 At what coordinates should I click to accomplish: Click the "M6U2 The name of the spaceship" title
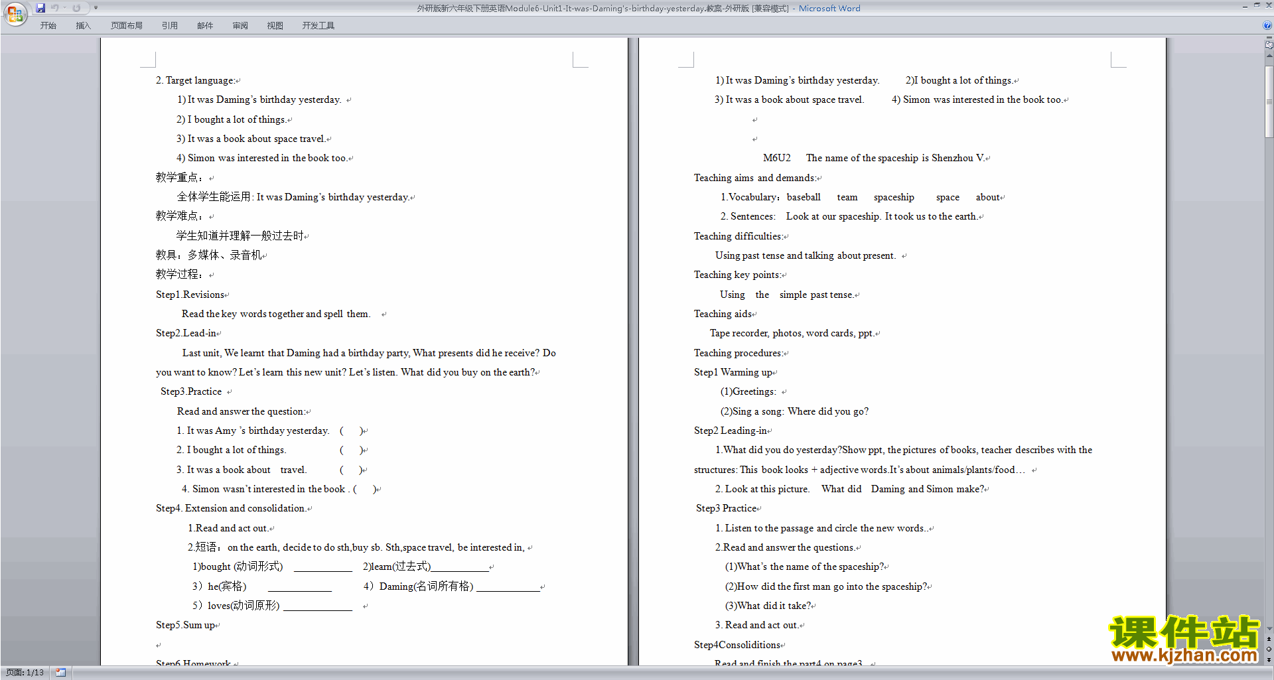click(873, 158)
